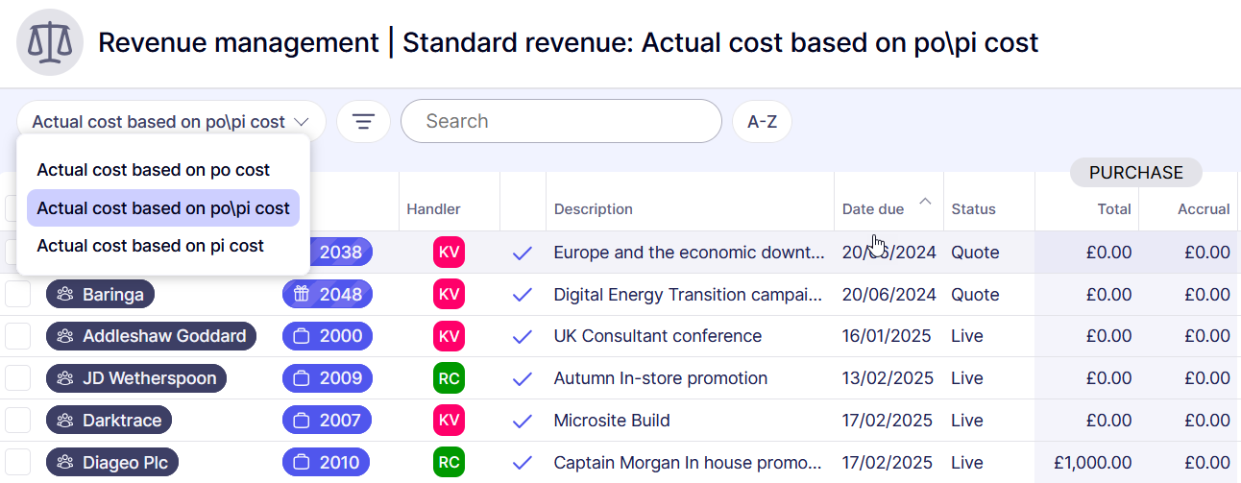Click into the Search field
This screenshot has width=1241, height=483.
coord(561,122)
